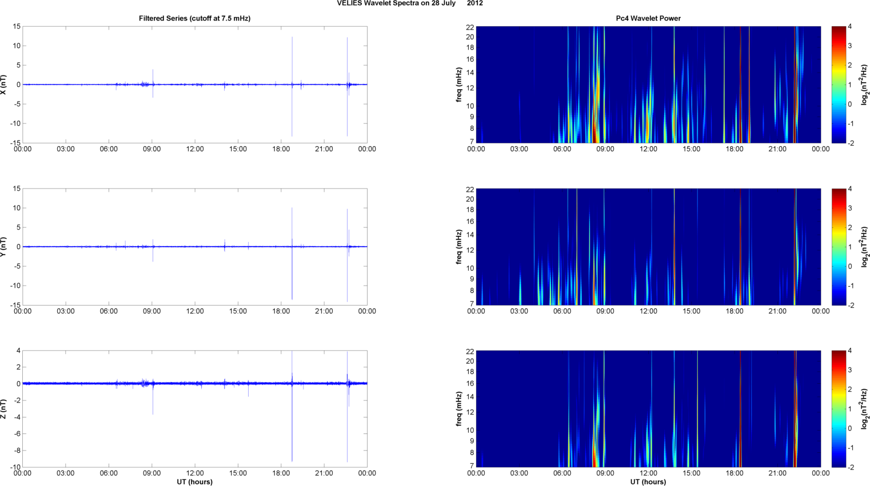Click the 15:00 tick under Z time series
Image resolution: width=870 pixels, height=486 pixels.
coord(238,473)
